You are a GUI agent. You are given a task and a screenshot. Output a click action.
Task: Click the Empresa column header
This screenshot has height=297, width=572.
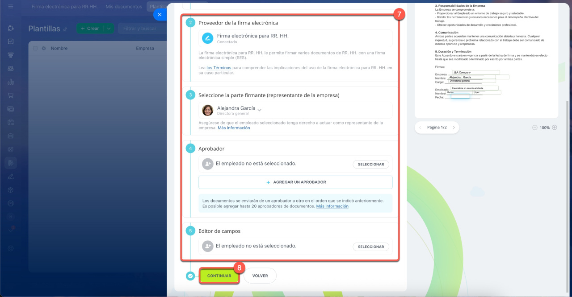[145, 48]
